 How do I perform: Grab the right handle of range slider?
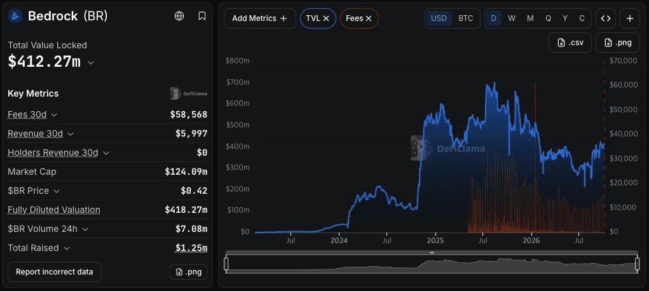click(638, 264)
